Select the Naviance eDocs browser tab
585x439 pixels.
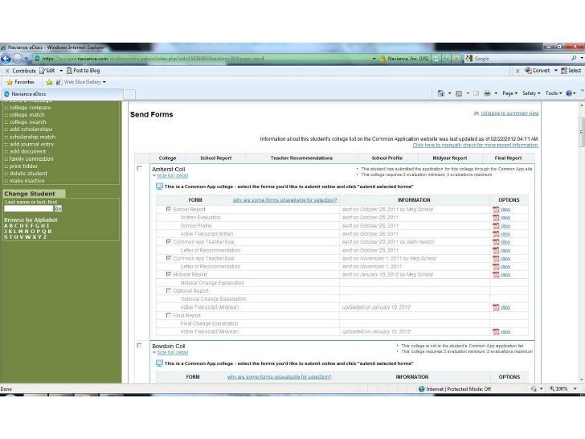pyautogui.click(x=62, y=94)
